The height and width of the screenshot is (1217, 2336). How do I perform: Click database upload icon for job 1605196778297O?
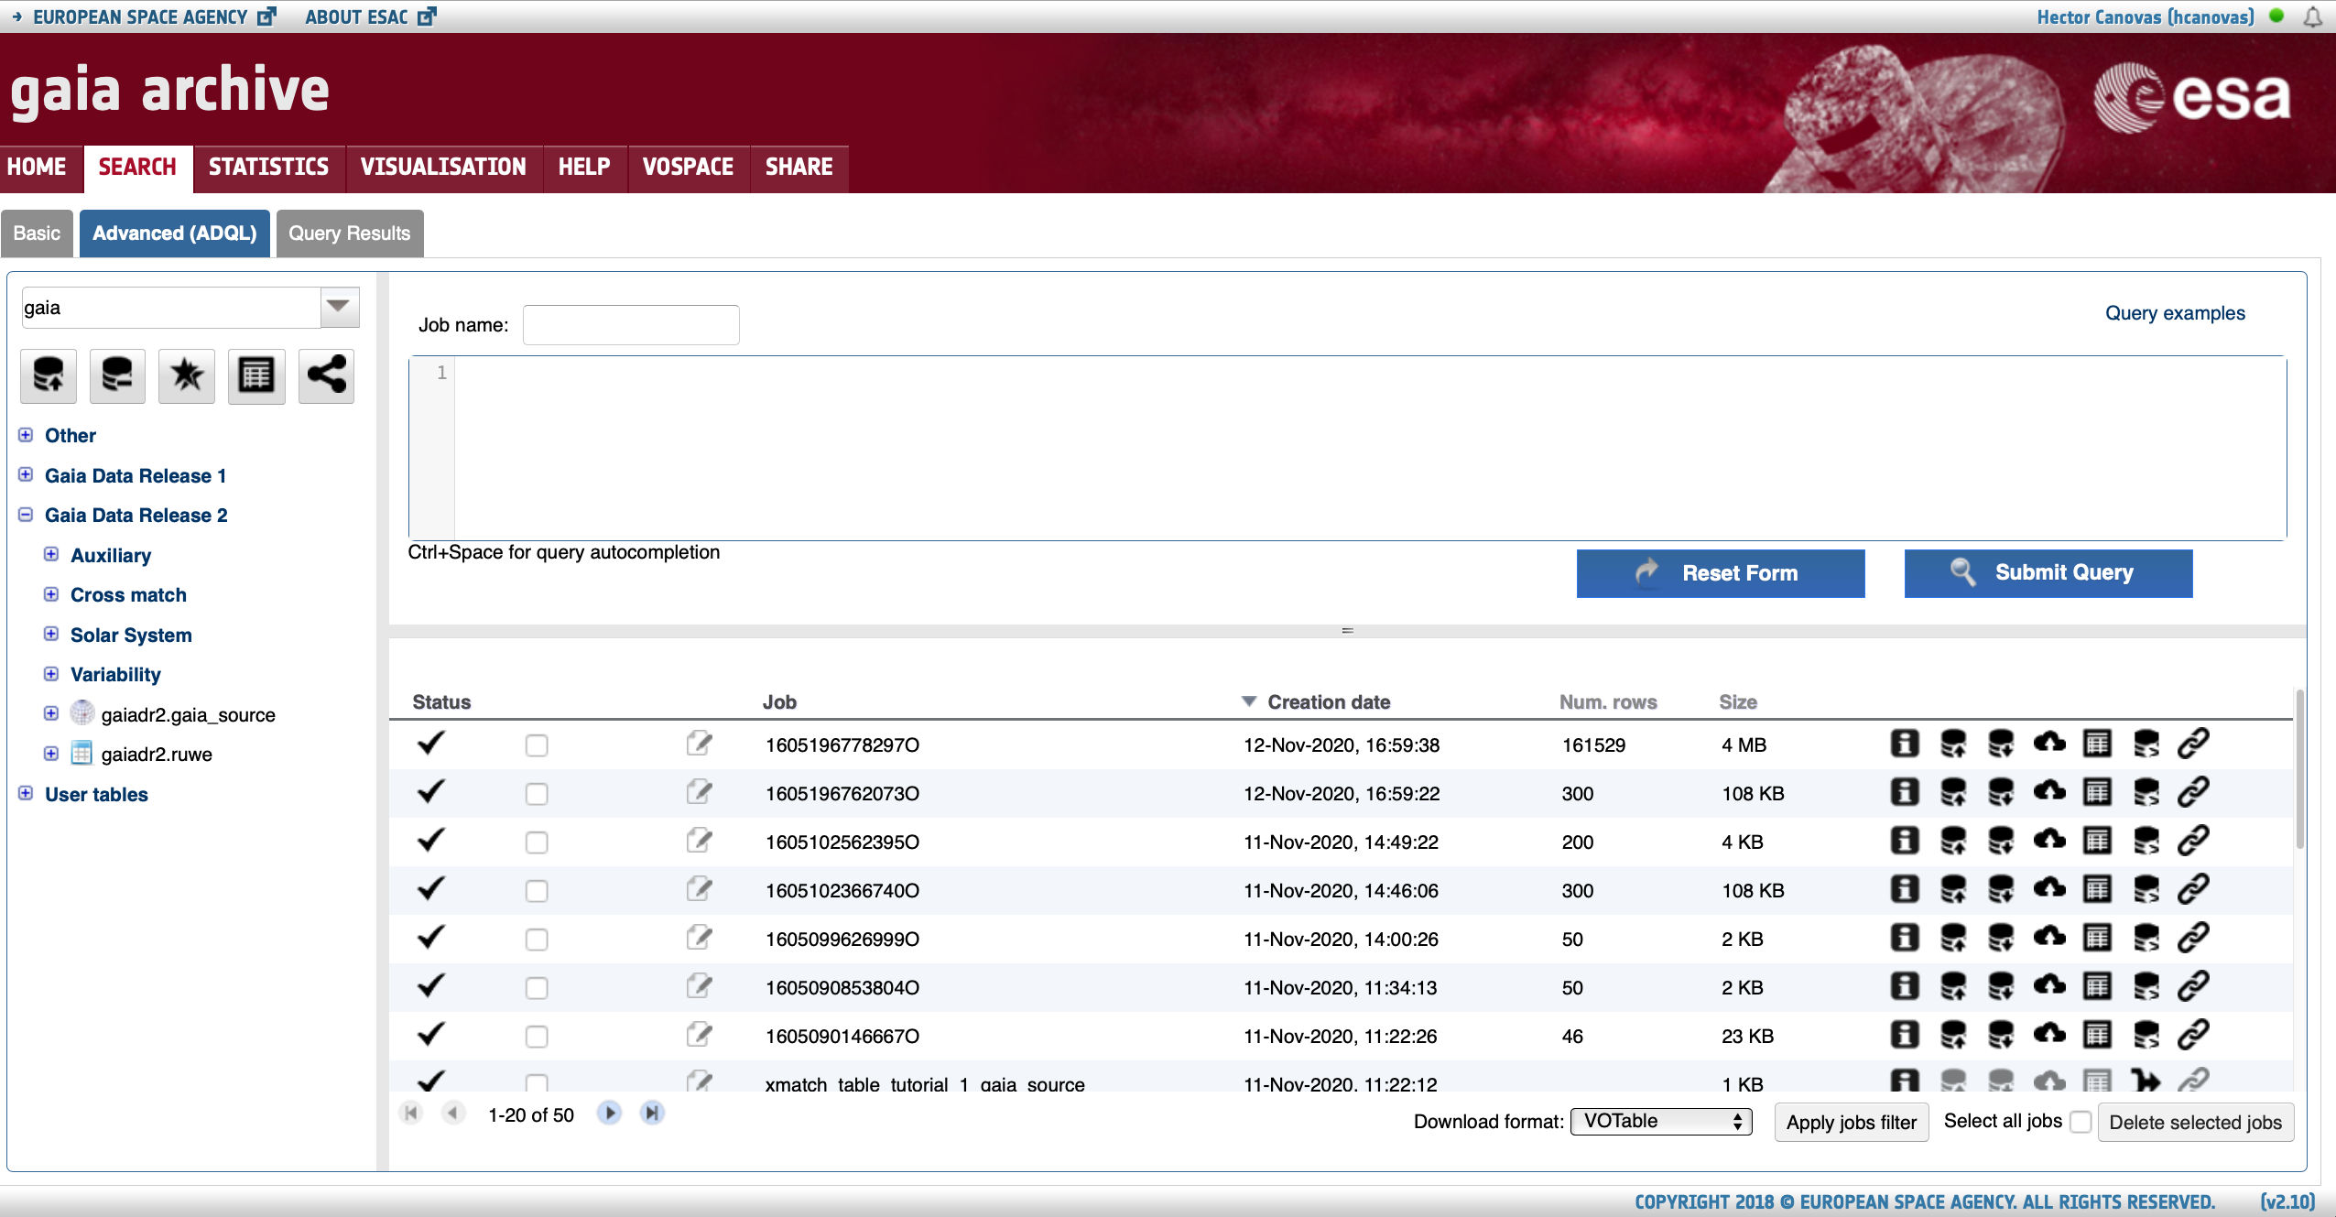[1953, 744]
